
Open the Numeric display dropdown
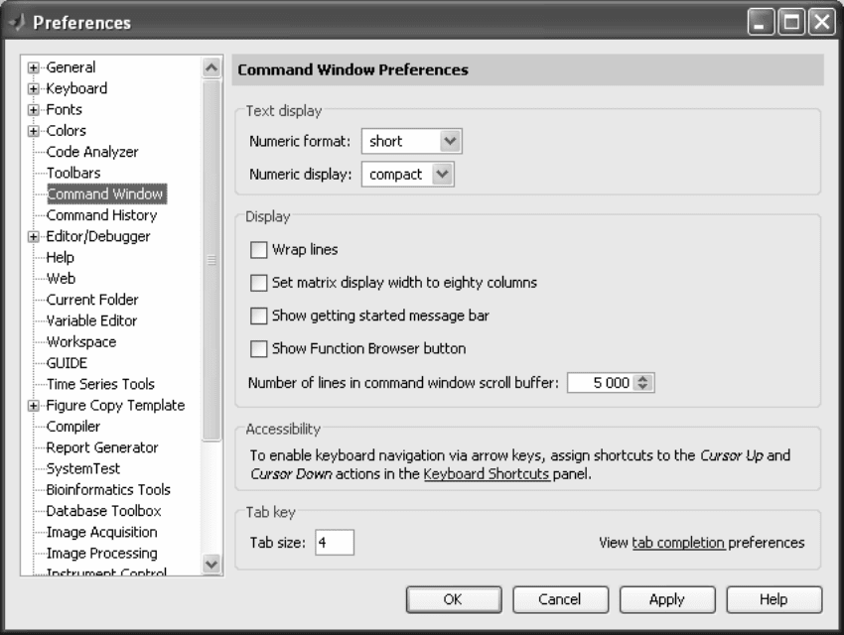(408, 175)
